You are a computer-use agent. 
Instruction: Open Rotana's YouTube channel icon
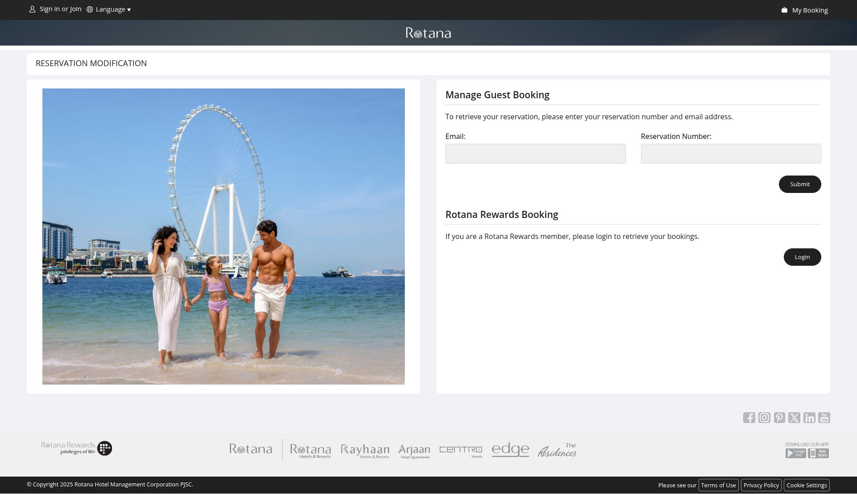coord(824,418)
